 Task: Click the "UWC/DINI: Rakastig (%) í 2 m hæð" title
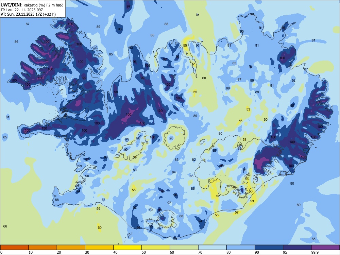(32, 5)
